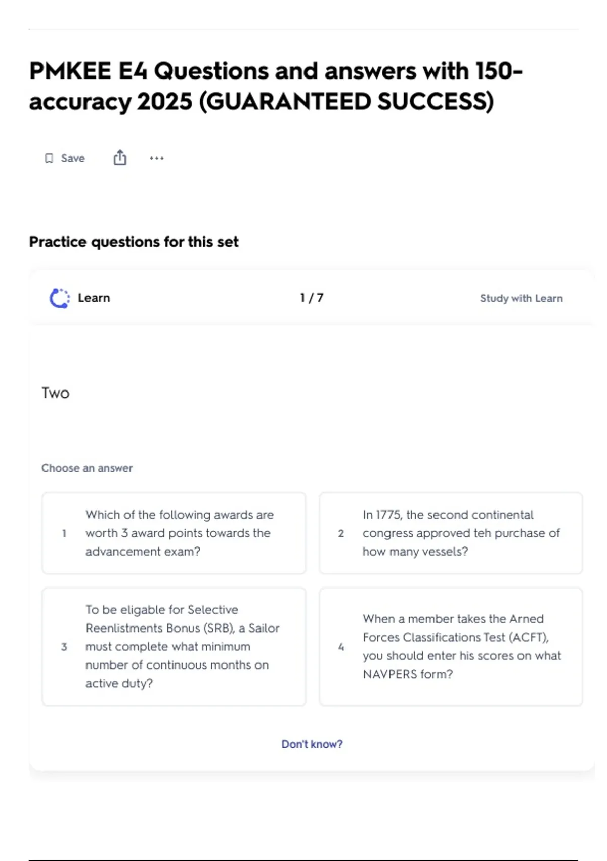
Task: Select the Armed Forces Classifications Test answer
Action: coord(461,647)
